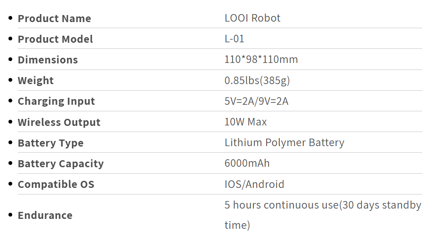The width and height of the screenshot is (425, 233).
Task: Select the 5 hours continuous use text
Action: click(x=282, y=205)
